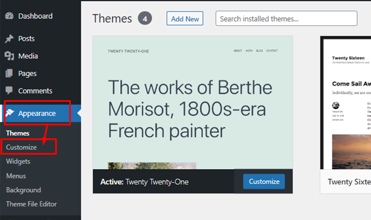The height and width of the screenshot is (220, 371).
Task: Click the Posts pushpin icon
Action: [9, 39]
